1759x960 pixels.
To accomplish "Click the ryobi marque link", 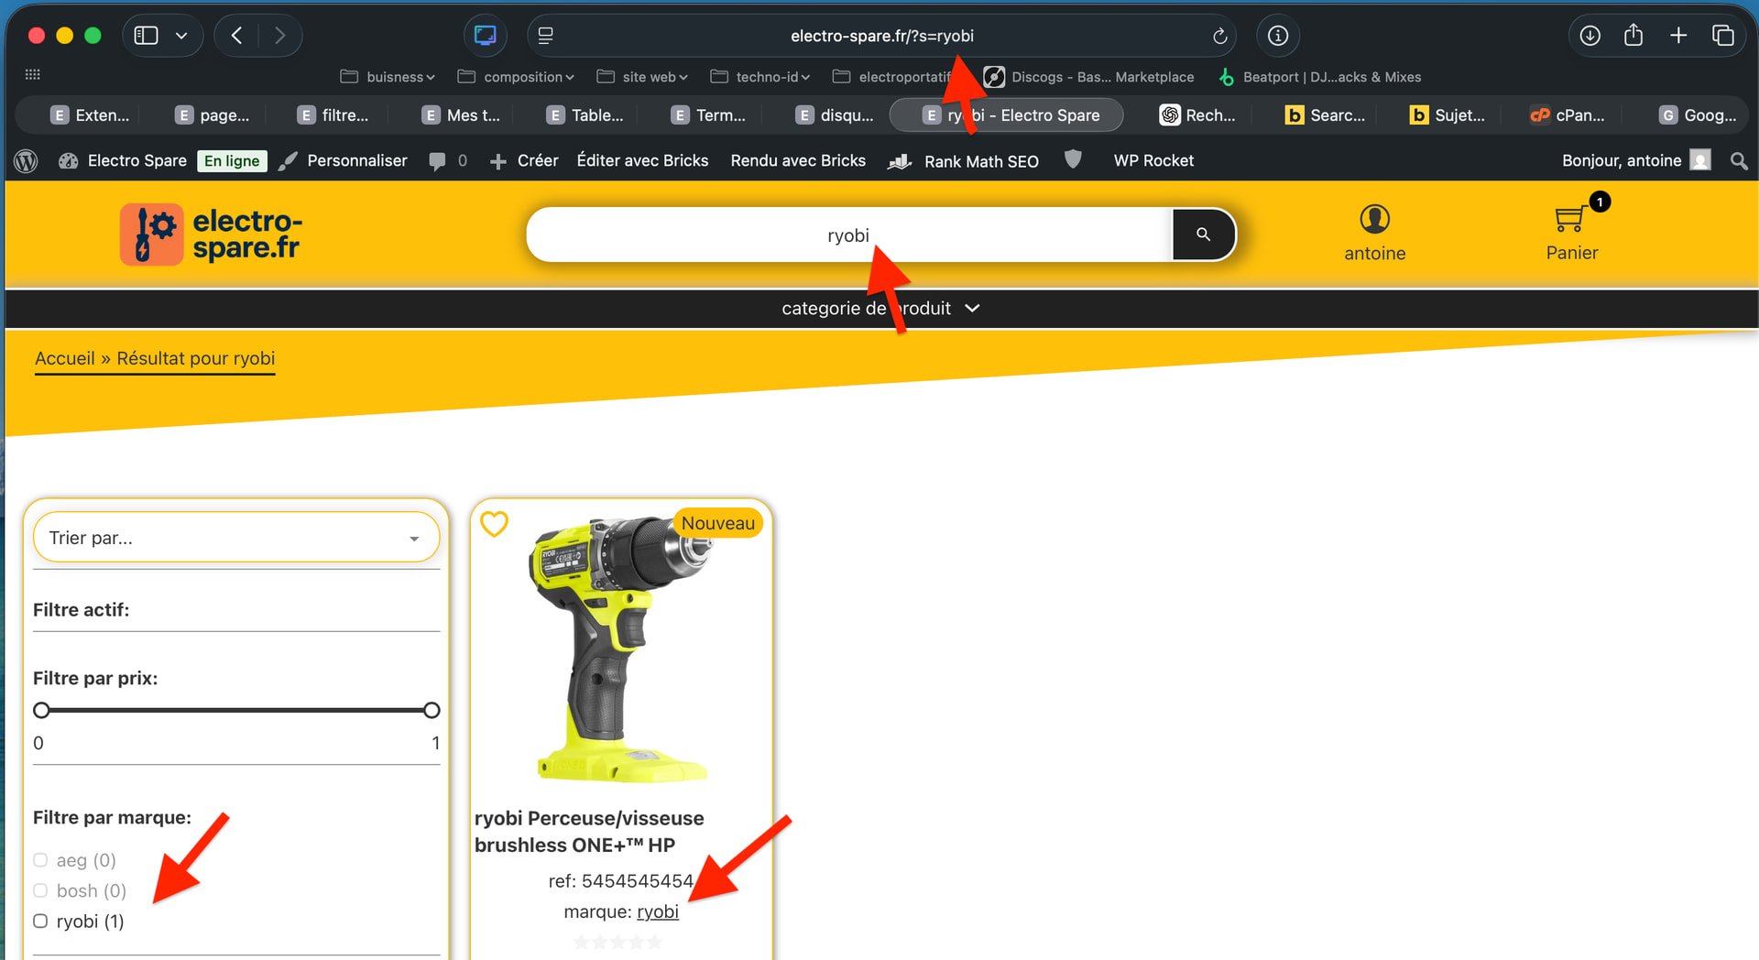I will click(x=657, y=911).
